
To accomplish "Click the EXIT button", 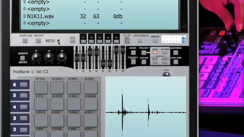I will tap(127, 41).
